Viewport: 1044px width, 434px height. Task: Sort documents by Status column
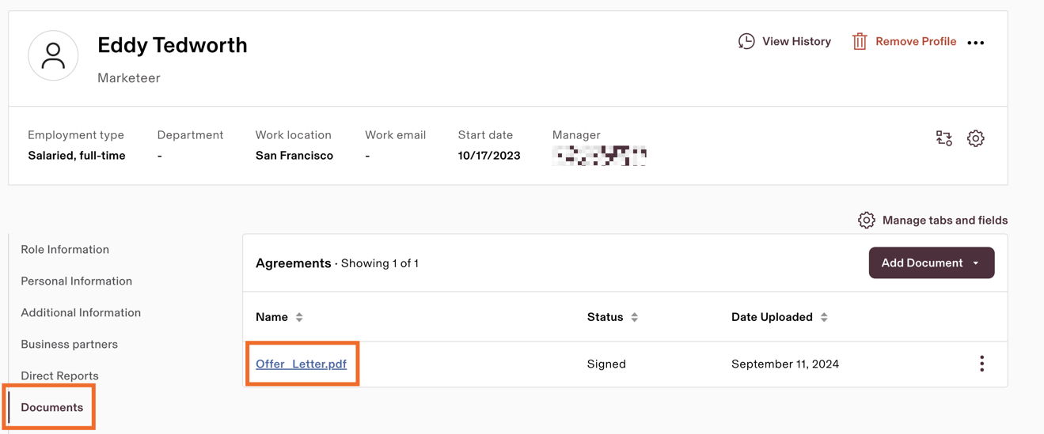click(x=635, y=317)
